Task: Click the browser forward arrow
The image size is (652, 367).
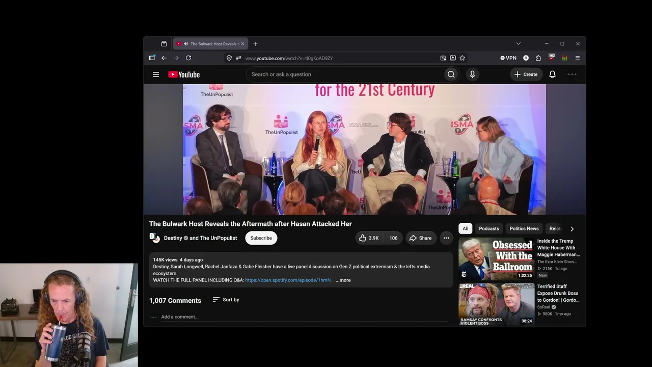Action: click(176, 58)
